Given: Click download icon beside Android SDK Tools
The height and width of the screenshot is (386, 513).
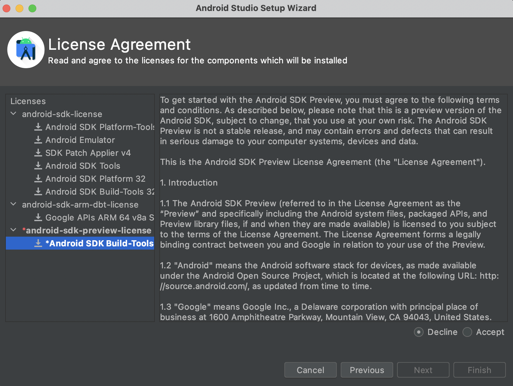Looking at the screenshot, I should (x=38, y=166).
